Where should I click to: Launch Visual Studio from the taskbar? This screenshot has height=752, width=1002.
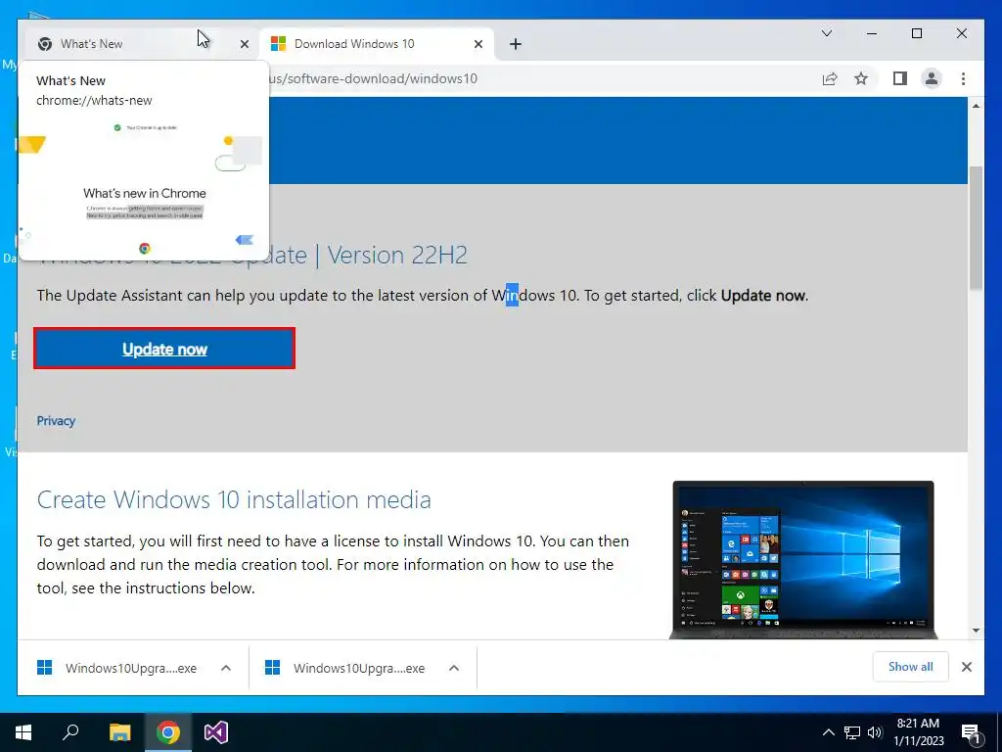[x=216, y=732]
